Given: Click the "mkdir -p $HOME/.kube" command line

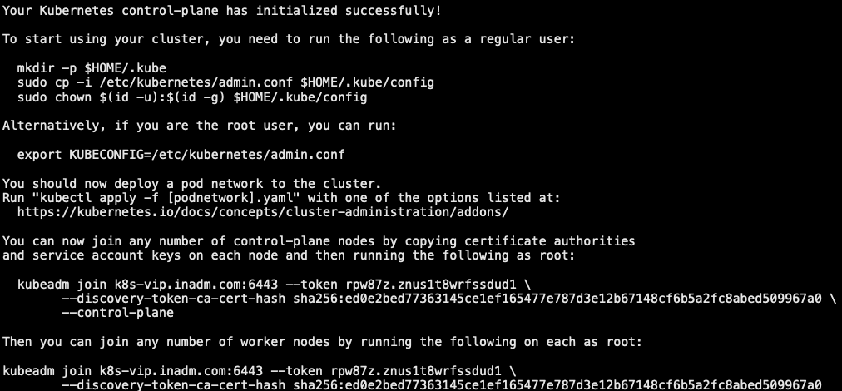Looking at the screenshot, I should [x=92, y=68].
